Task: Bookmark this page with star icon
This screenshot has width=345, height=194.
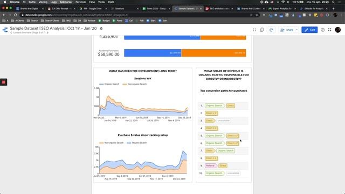Action: (x=257, y=15)
